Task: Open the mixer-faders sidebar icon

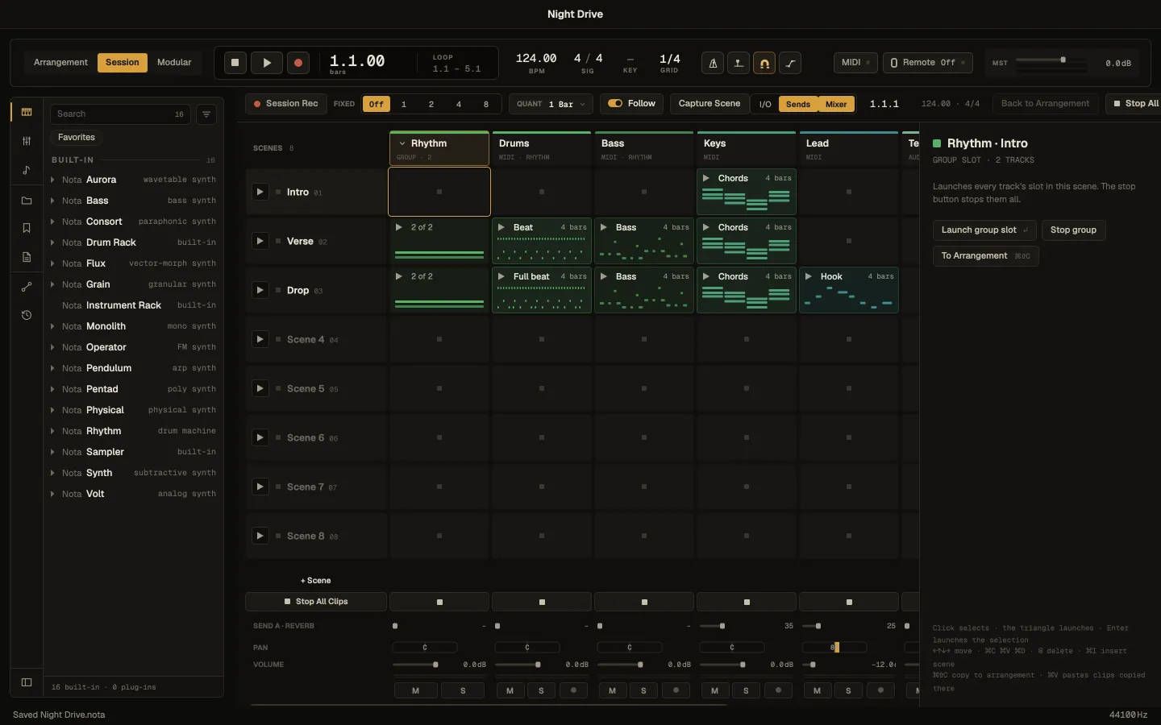Action: pyautogui.click(x=27, y=141)
